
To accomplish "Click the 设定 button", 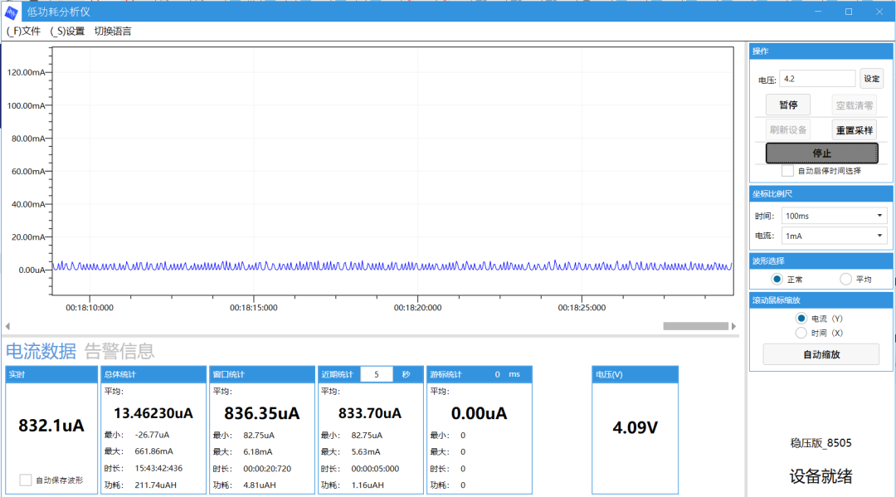I will [871, 79].
